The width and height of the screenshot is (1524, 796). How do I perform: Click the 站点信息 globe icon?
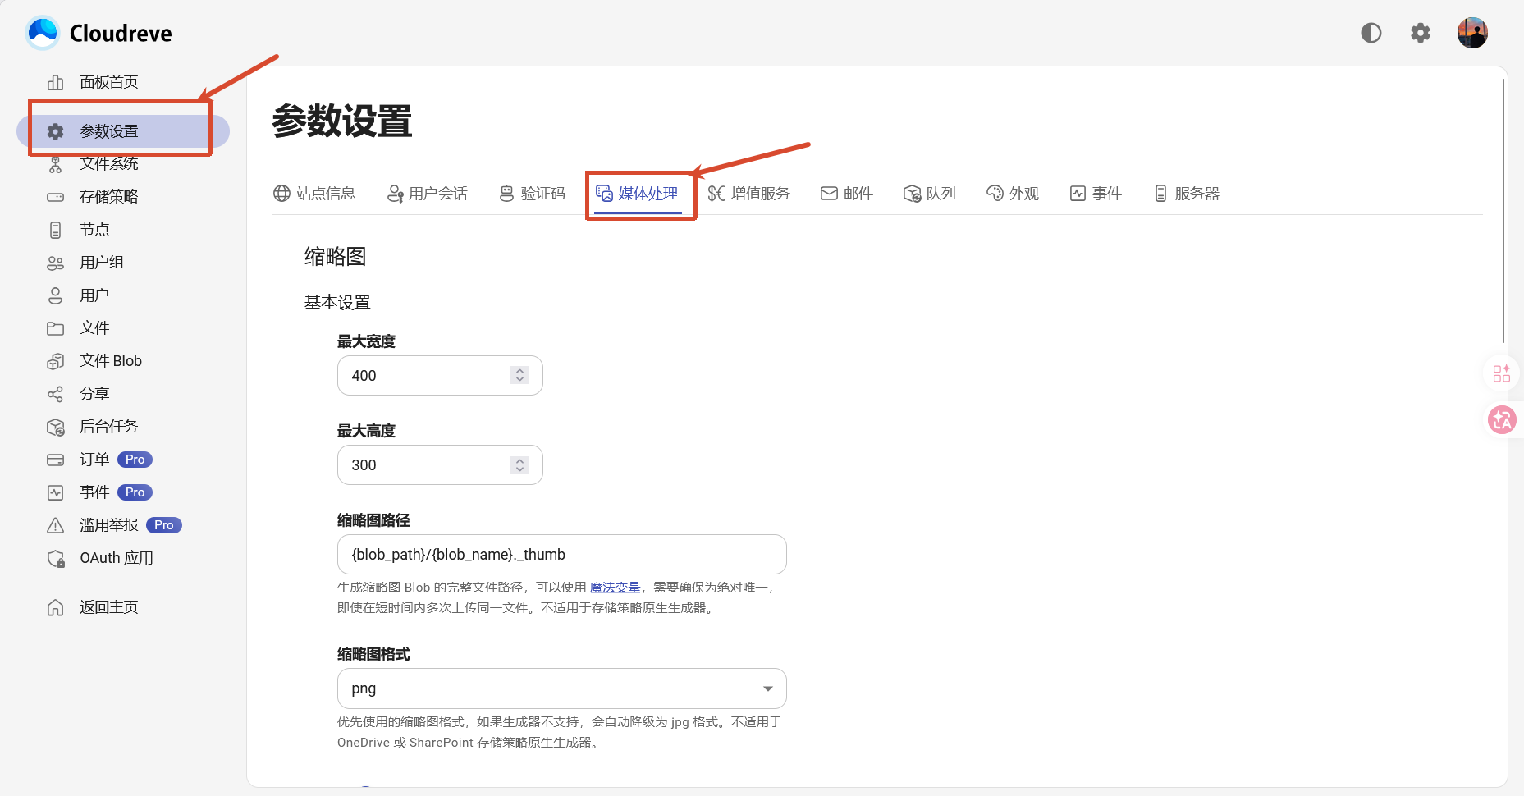tap(281, 194)
